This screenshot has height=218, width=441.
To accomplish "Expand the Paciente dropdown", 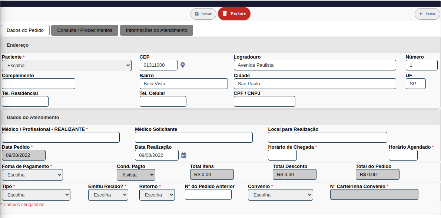I will (67, 65).
